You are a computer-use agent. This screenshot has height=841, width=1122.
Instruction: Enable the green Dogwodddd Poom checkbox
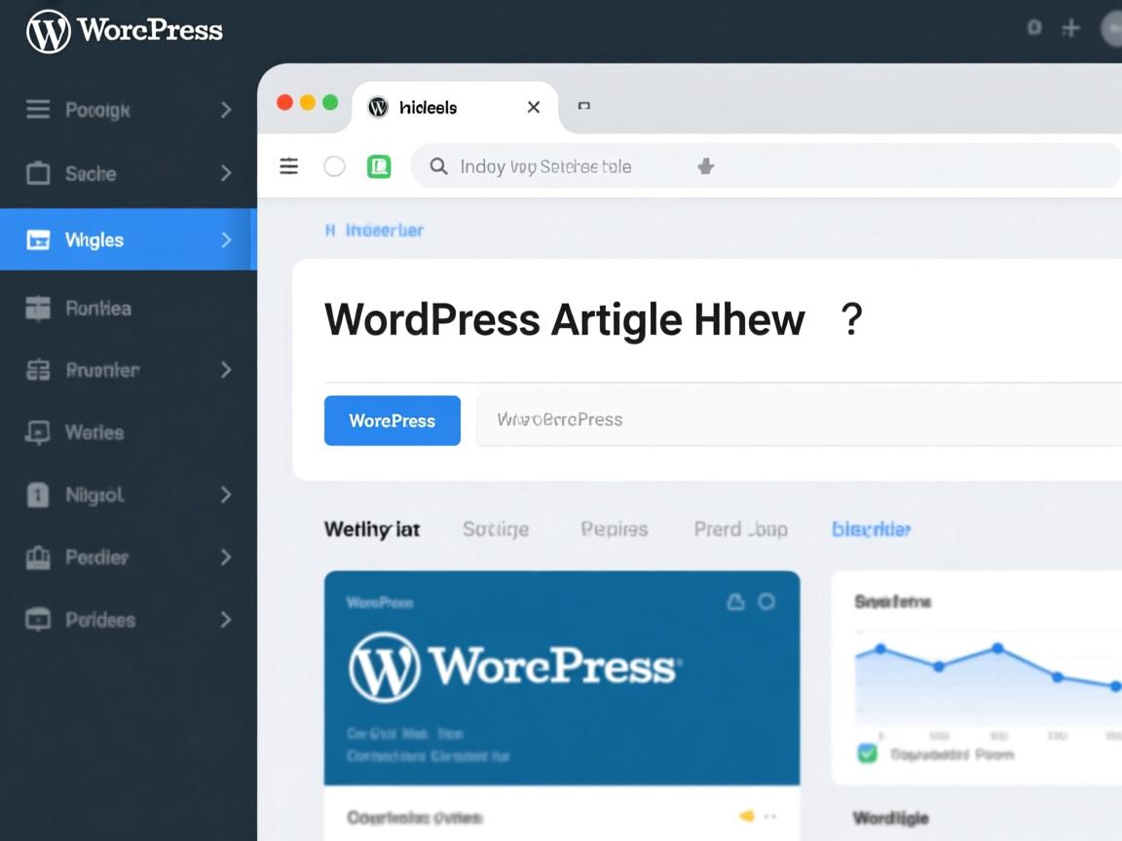[x=866, y=753]
